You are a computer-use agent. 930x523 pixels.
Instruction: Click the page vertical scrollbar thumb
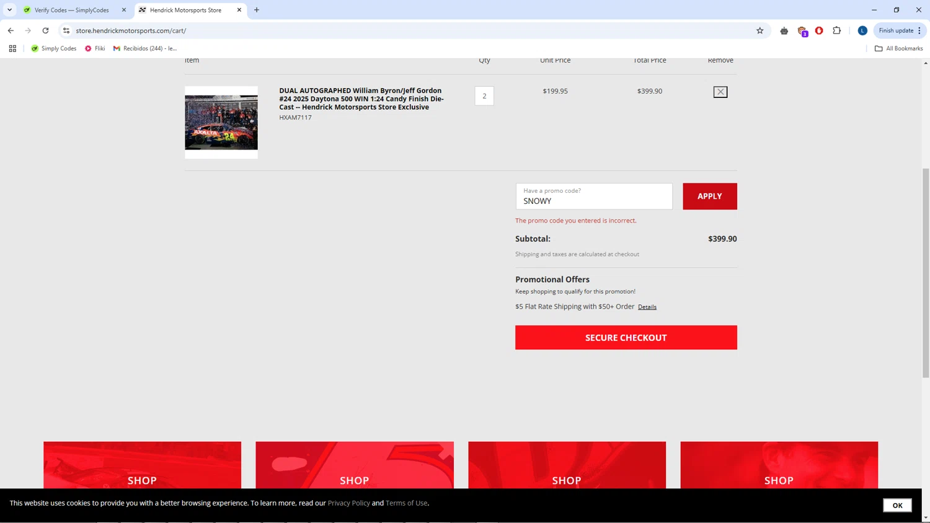click(x=926, y=273)
